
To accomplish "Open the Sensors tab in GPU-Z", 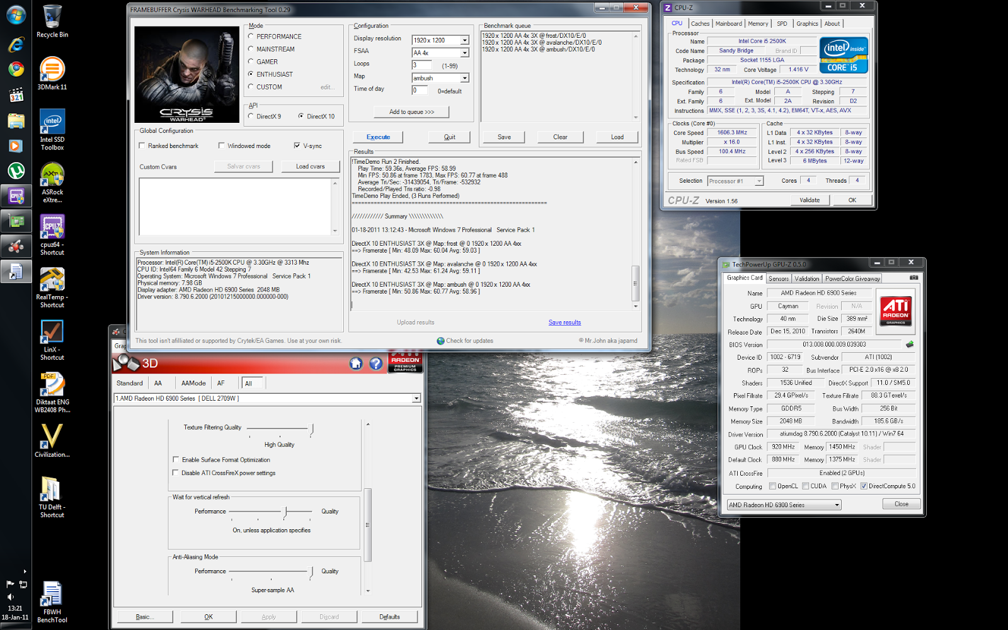I will coord(778,278).
